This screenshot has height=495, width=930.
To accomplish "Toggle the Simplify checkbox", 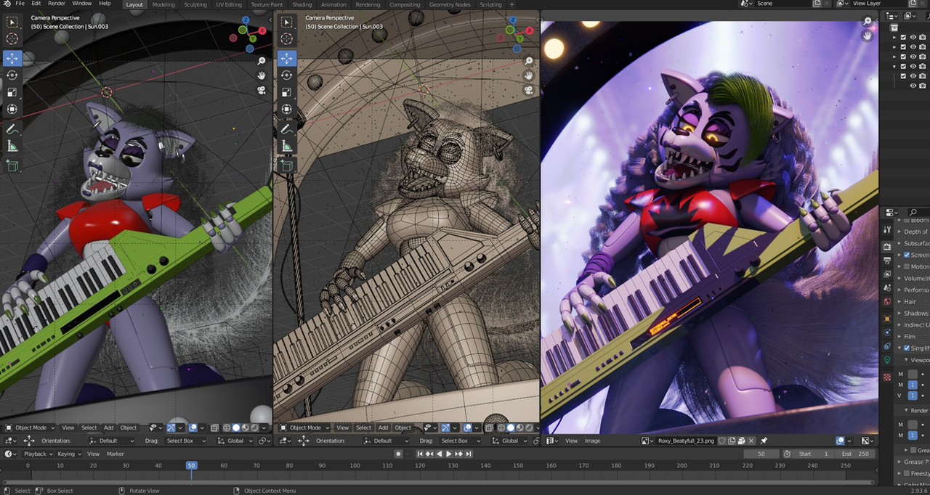I will (907, 348).
